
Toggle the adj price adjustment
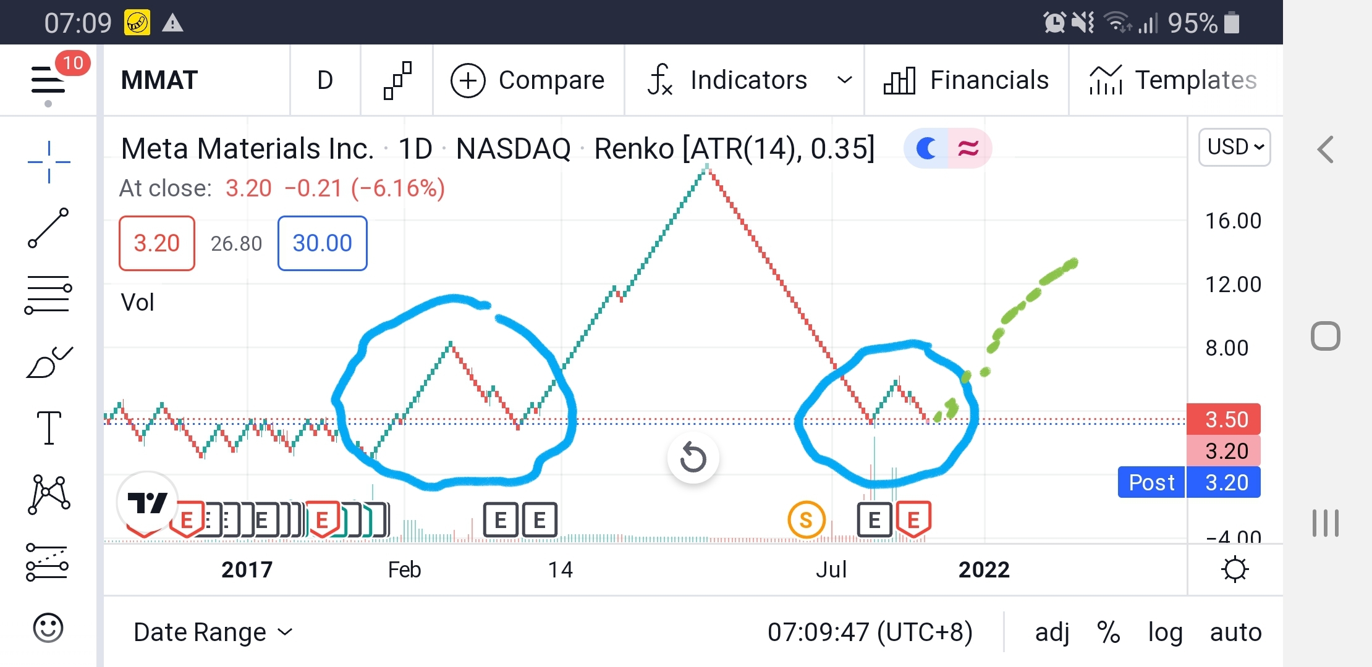click(x=1052, y=632)
